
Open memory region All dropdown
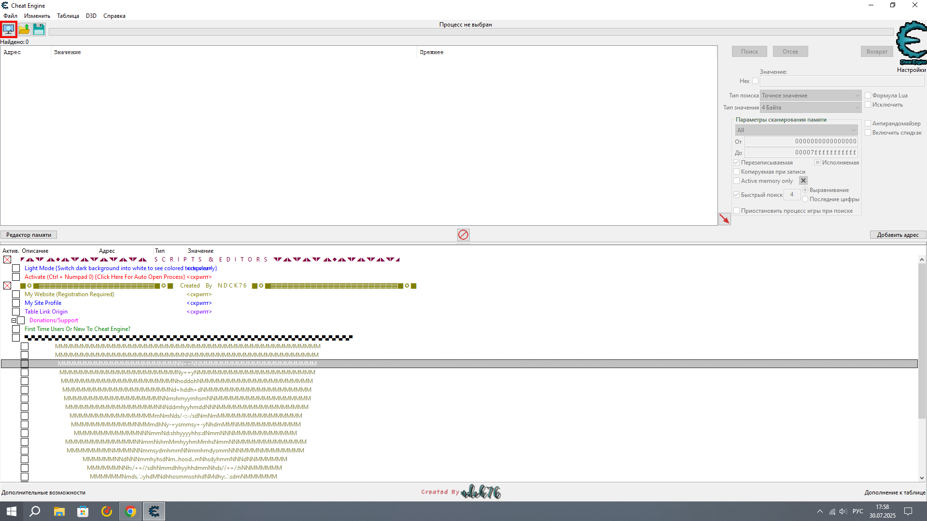[796, 130]
